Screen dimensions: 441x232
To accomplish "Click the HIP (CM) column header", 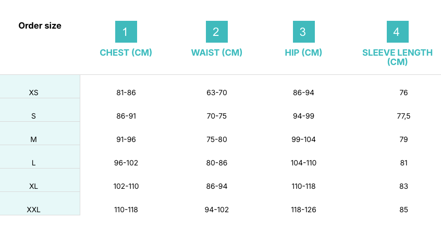I will click(x=303, y=53).
